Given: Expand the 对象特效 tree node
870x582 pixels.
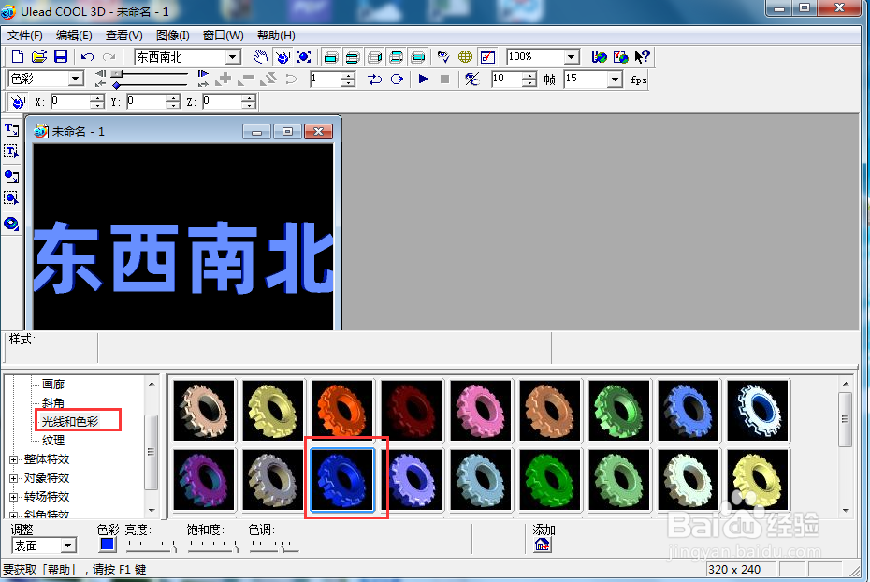Looking at the screenshot, I should click(14, 478).
